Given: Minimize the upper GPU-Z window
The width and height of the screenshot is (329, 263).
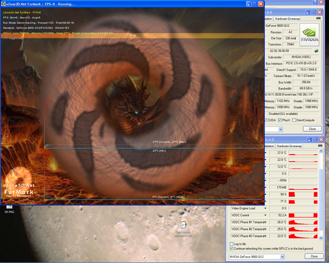Looking at the screenshot, I should click(308, 12).
